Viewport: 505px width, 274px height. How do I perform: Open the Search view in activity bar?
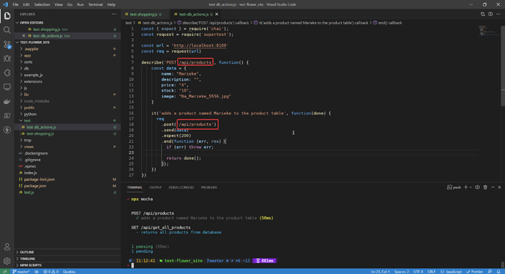click(7, 30)
